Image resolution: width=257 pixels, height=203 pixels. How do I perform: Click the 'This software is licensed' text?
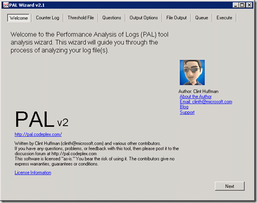pyautogui.click(x=94, y=161)
